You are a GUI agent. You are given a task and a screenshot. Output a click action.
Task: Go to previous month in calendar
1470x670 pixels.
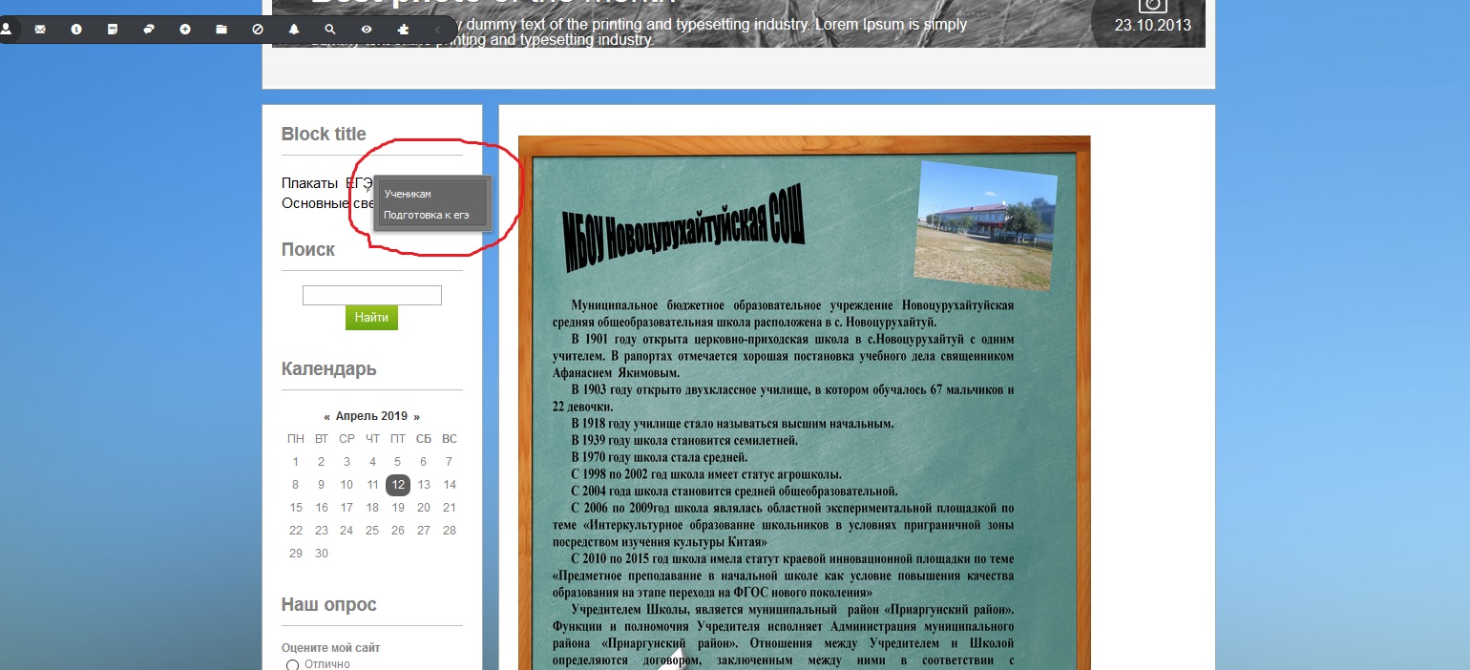coord(327,416)
